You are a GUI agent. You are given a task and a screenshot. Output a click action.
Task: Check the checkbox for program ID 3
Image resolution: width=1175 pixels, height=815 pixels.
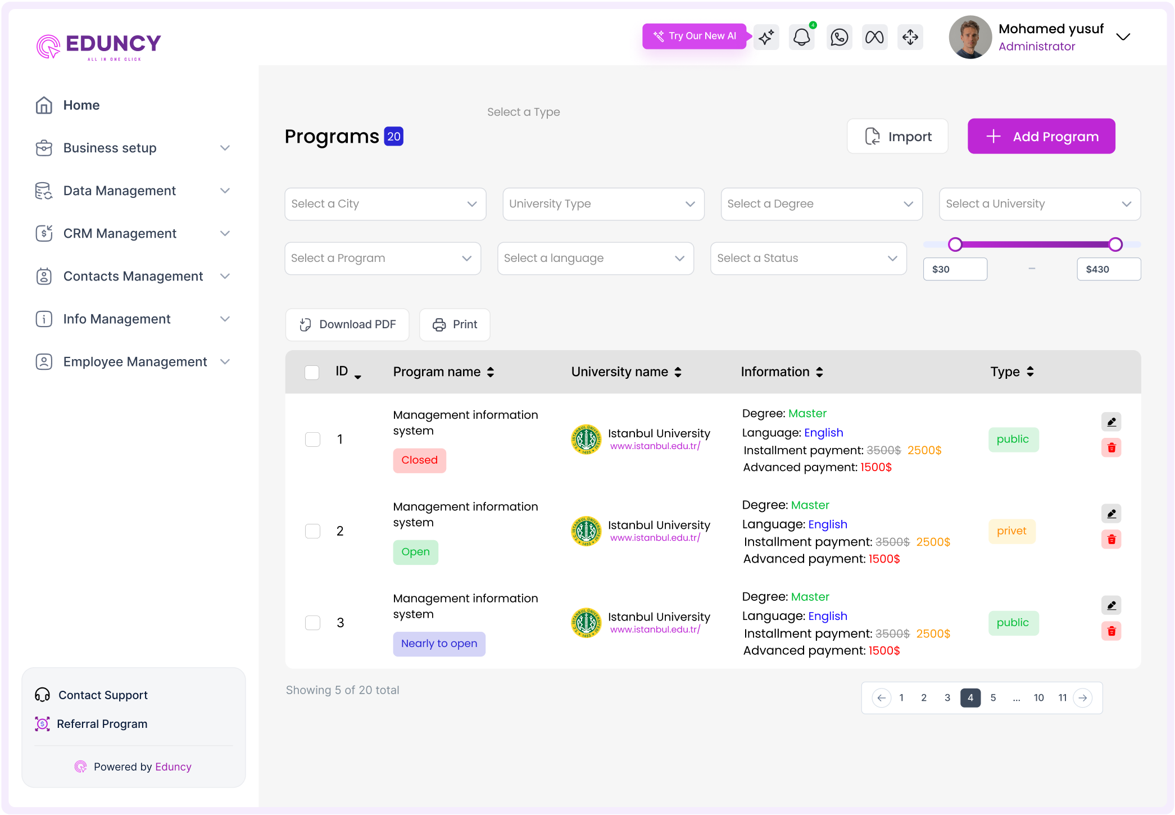(x=312, y=622)
